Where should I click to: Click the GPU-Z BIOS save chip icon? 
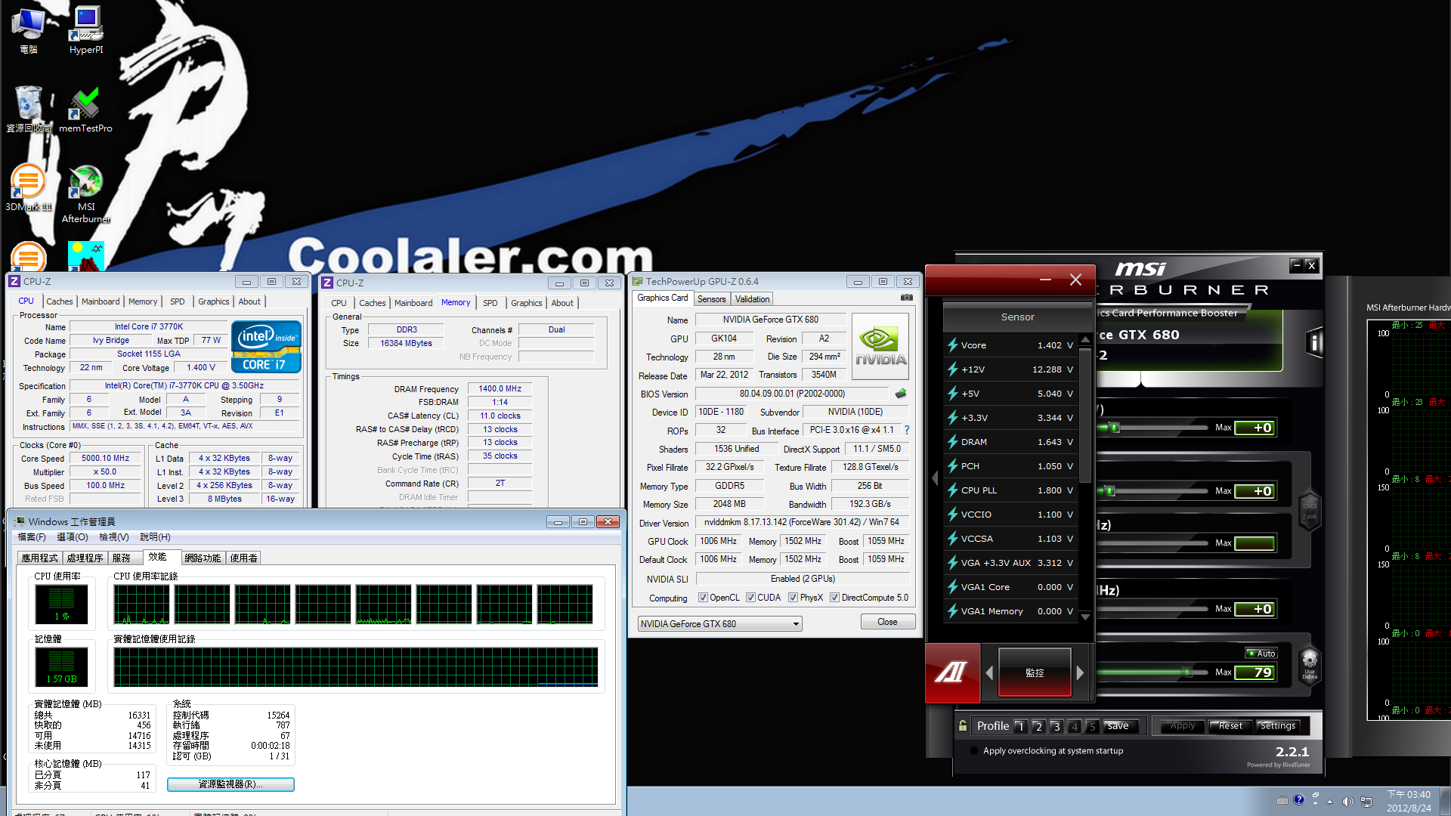point(900,394)
